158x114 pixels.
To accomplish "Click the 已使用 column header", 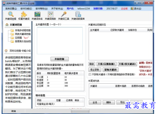I will point(69,100).
